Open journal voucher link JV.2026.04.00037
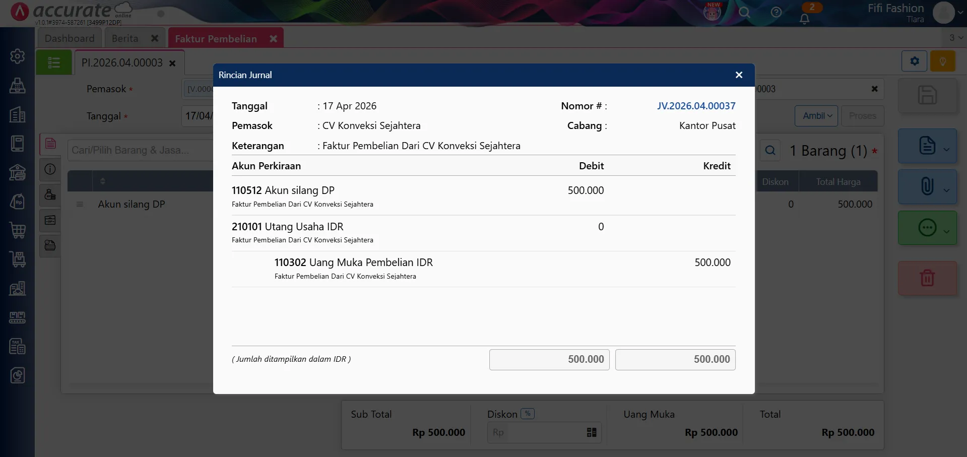 pos(696,106)
